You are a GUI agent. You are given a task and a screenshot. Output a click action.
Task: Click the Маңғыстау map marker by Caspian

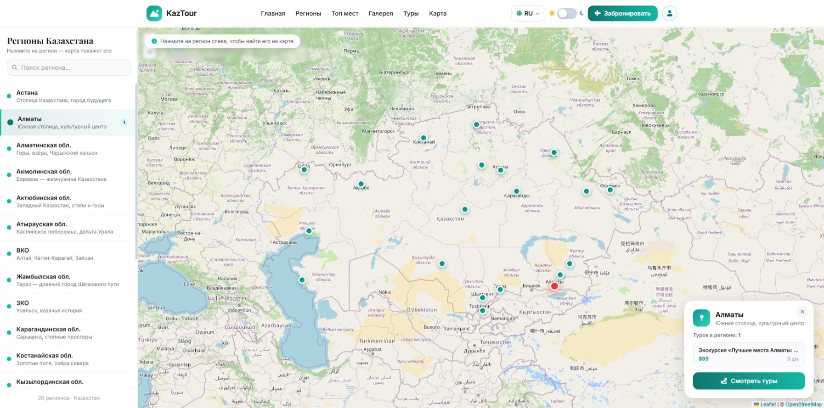pos(302,280)
